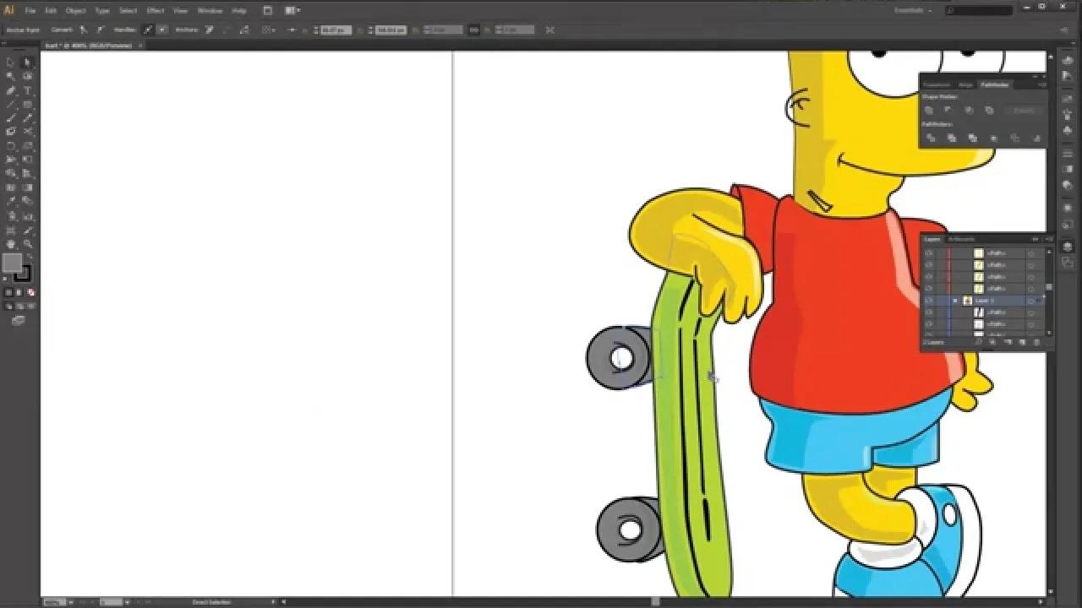Viewport: 1082px width, 608px height.
Task: Click Intersect shape mode in Pathfinder
Action: 969,110
